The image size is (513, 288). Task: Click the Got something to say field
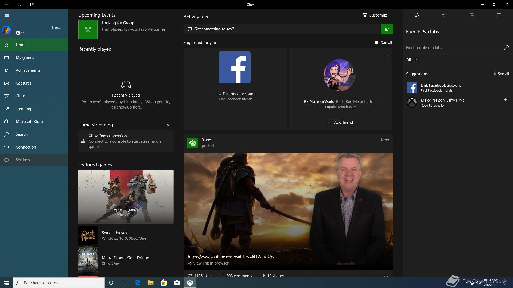(282, 29)
